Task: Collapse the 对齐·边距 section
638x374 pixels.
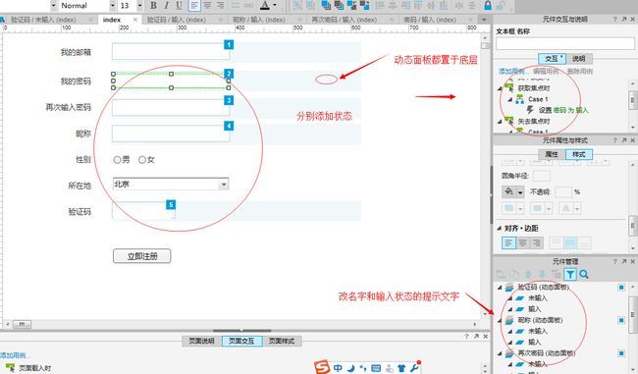Action: [x=500, y=229]
